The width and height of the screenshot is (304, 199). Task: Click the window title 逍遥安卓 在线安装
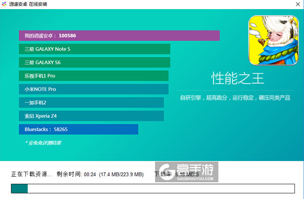point(28,4)
